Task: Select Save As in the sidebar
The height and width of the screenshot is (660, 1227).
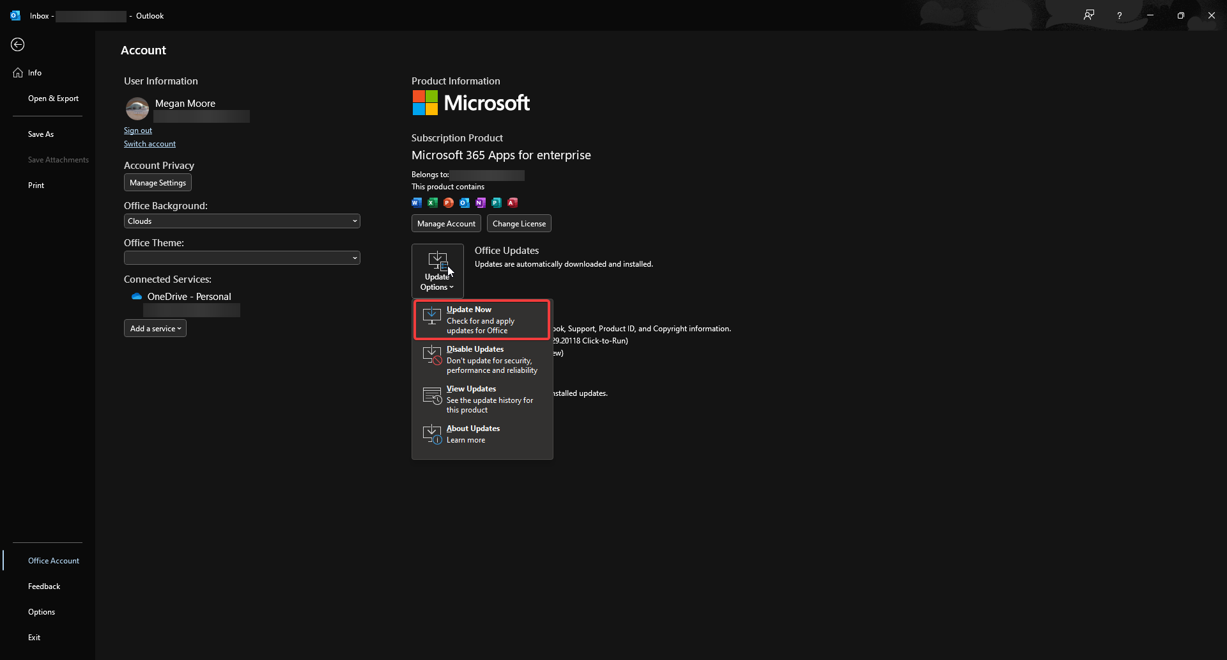Action: [x=47, y=134]
